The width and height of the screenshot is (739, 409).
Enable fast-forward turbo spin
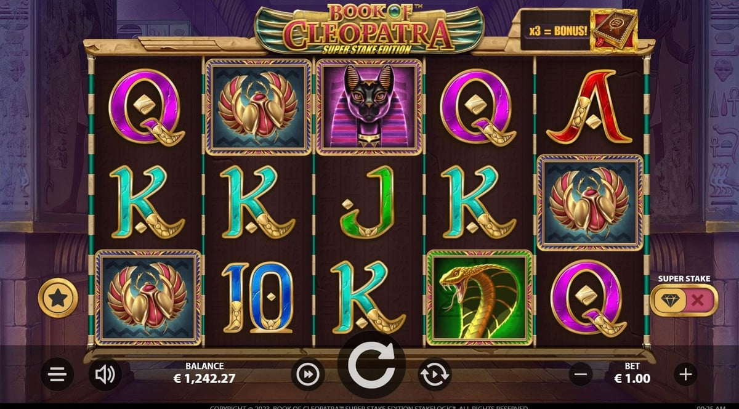click(x=307, y=374)
